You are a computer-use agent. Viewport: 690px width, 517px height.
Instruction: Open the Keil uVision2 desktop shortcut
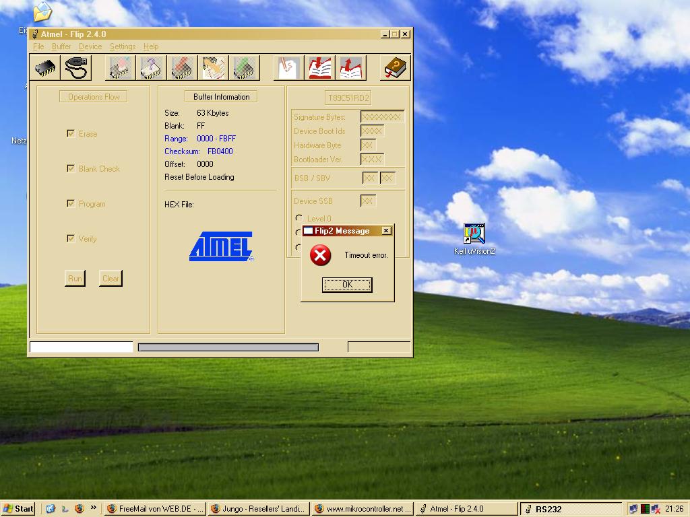tap(474, 239)
